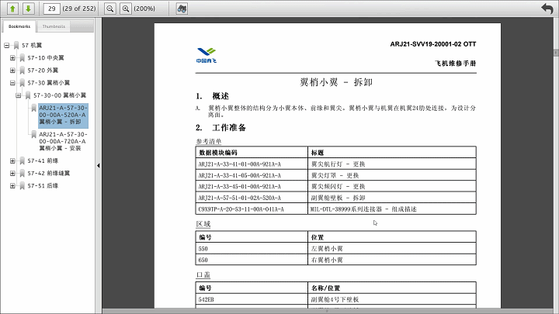The height and width of the screenshot is (314, 559).
Task: Expand the 57-41 前缘 node
Action: 12,160
